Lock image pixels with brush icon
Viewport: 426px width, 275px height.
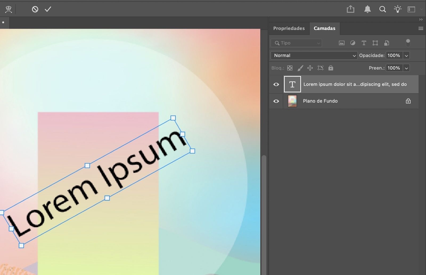click(x=300, y=68)
